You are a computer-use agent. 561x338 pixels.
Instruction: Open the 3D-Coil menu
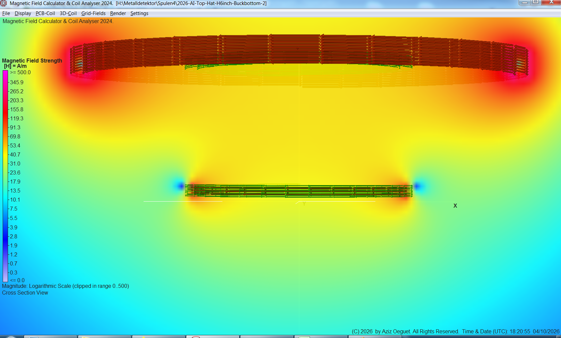[68, 13]
